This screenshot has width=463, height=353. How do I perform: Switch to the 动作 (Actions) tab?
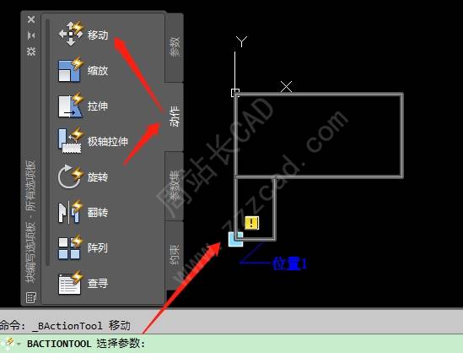175,117
